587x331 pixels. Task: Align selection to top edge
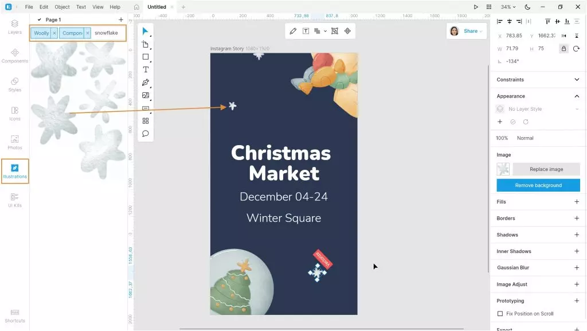(547, 21)
